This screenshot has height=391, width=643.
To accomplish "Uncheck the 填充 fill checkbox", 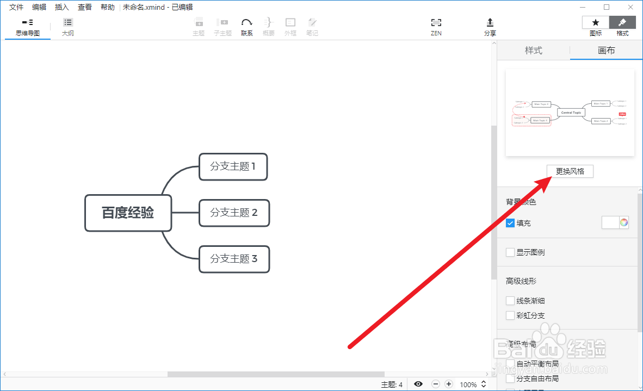I will pos(510,223).
